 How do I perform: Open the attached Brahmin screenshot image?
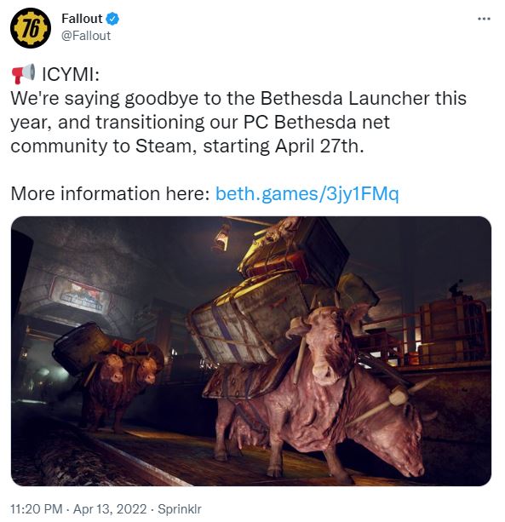251,351
